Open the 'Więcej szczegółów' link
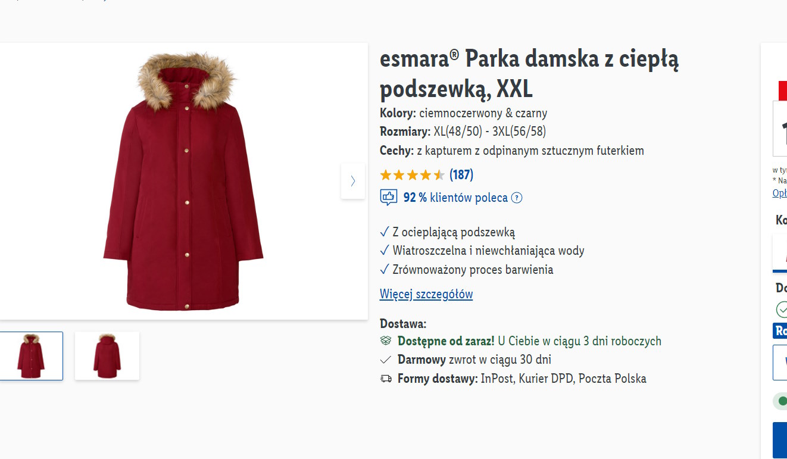 pyautogui.click(x=426, y=294)
